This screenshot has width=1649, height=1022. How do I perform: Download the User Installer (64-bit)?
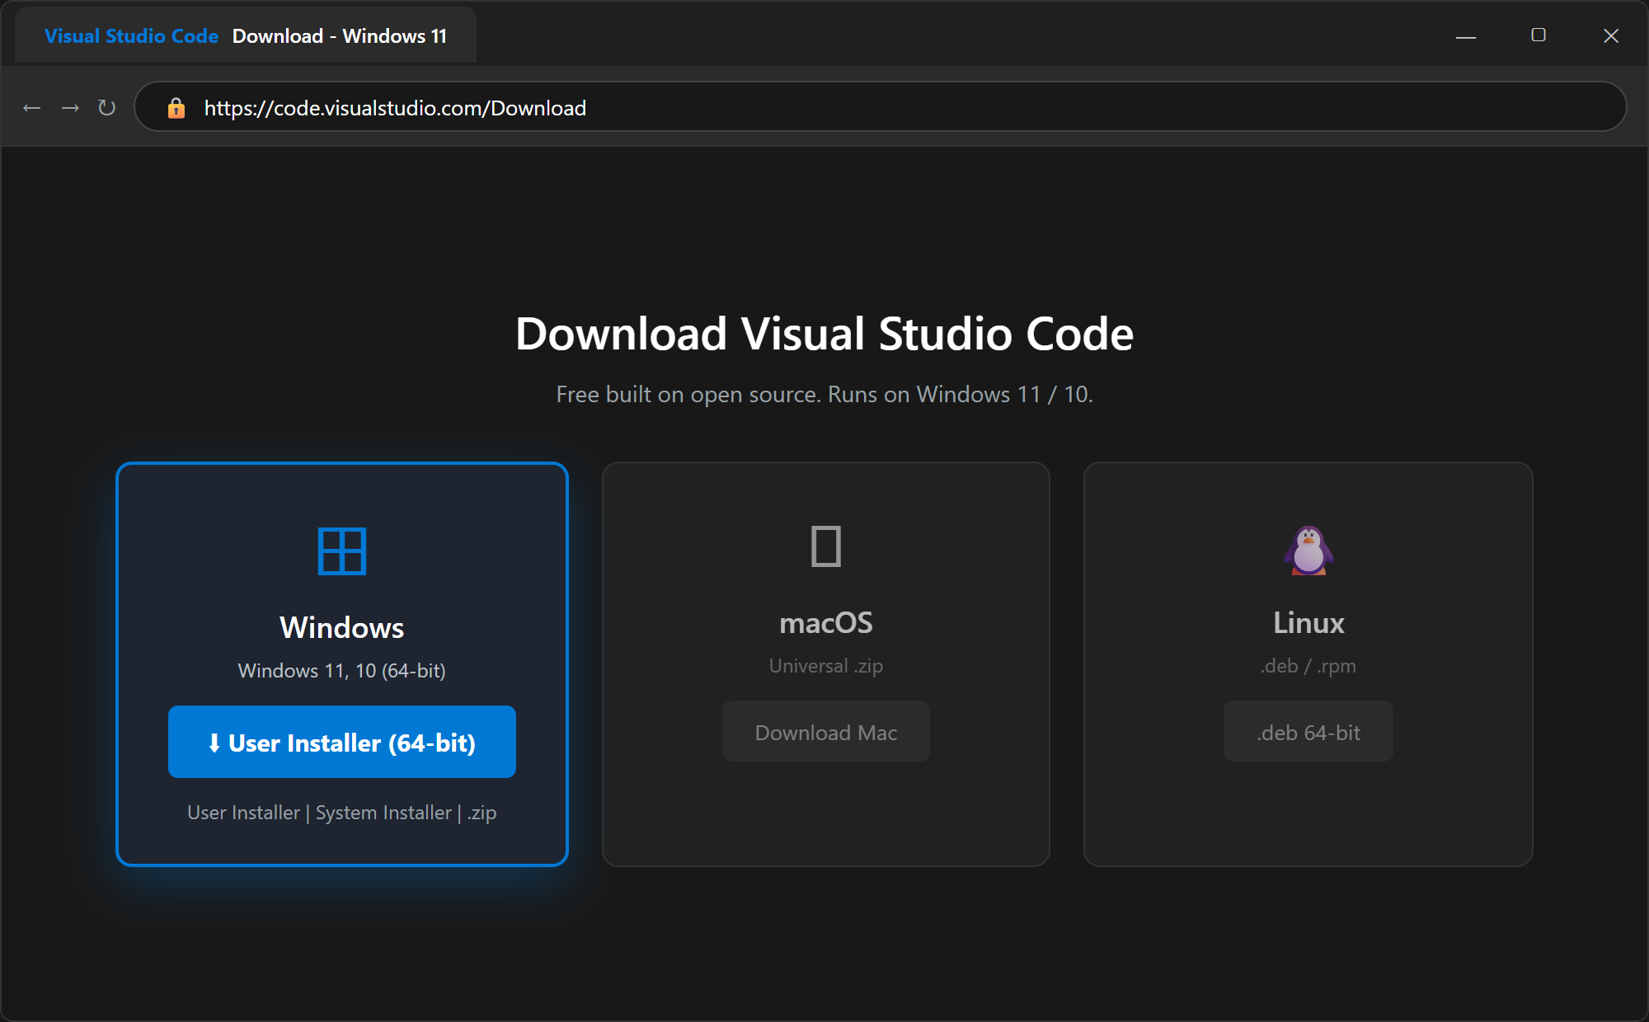point(342,742)
